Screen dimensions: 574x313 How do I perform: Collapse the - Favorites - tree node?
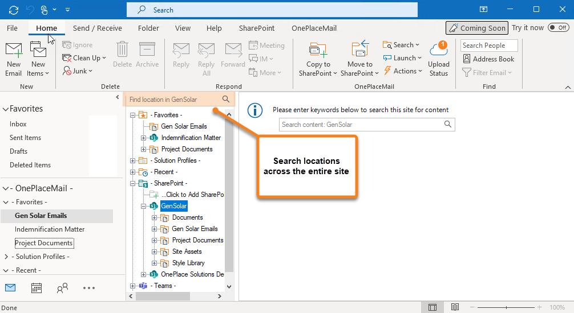(132, 116)
